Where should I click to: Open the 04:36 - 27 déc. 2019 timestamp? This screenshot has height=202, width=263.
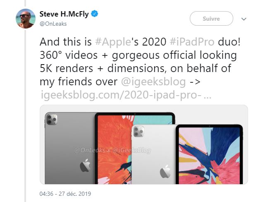pyautogui.click(x=65, y=194)
